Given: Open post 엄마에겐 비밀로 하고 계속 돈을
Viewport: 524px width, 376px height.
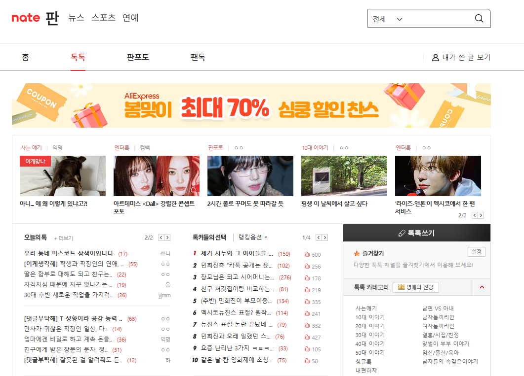Looking at the screenshot, I should coord(68,340).
